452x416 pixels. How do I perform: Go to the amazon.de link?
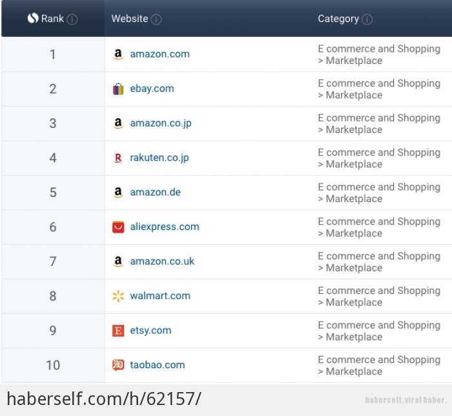click(x=156, y=192)
